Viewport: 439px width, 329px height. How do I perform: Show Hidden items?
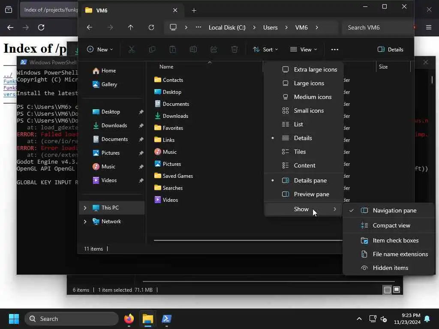click(388, 268)
